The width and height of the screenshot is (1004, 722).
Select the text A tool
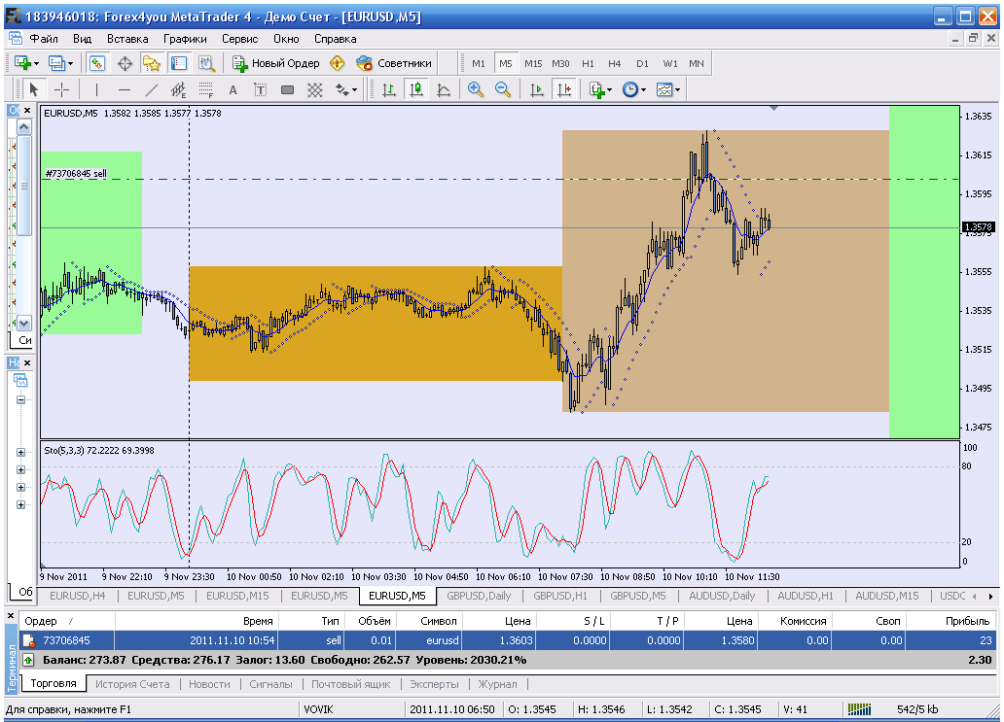click(x=233, y=90)
